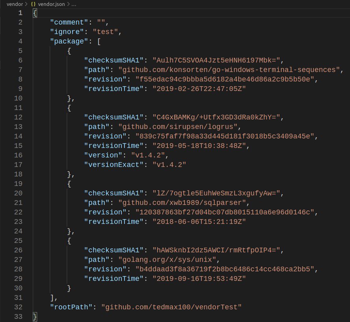Click line number 1 in the gutter
The width and height of the screenshot is (350, 322).
pos(20,13)
